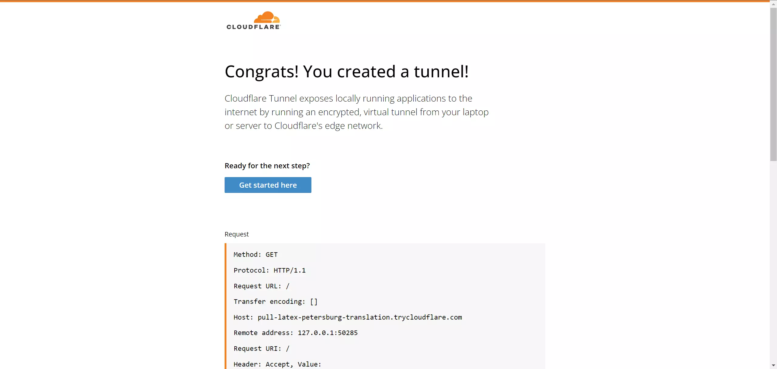Click the orange left border of the request block
Screen dimensions: 777x369
click(226, 306)
